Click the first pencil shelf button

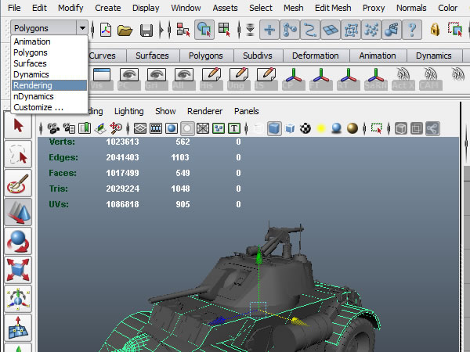pos(211,79)
